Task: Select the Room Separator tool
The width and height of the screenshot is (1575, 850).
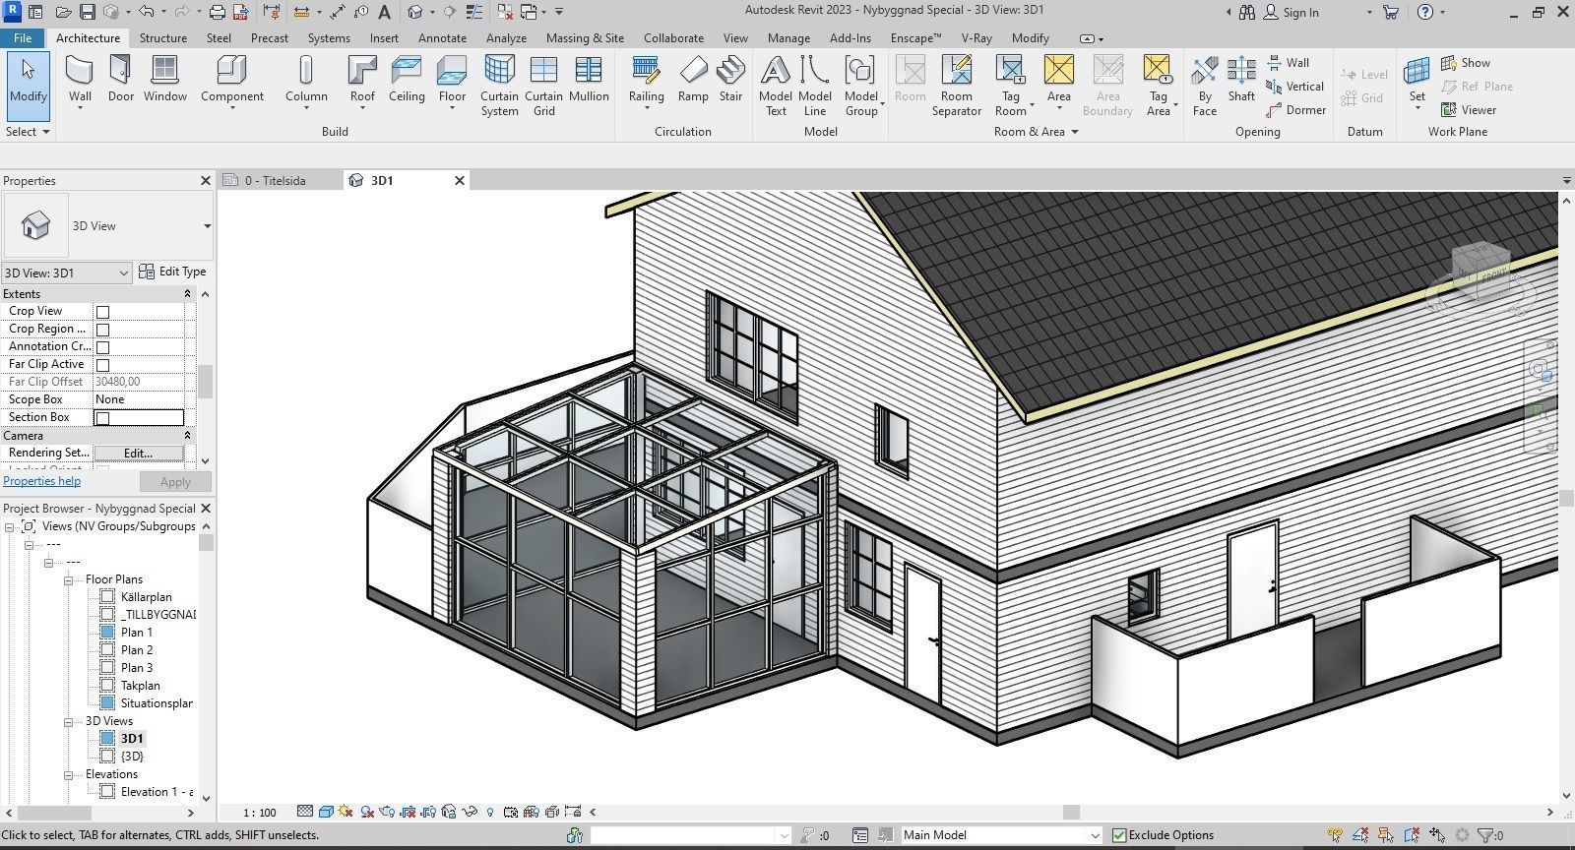Action: coord(956,86)
